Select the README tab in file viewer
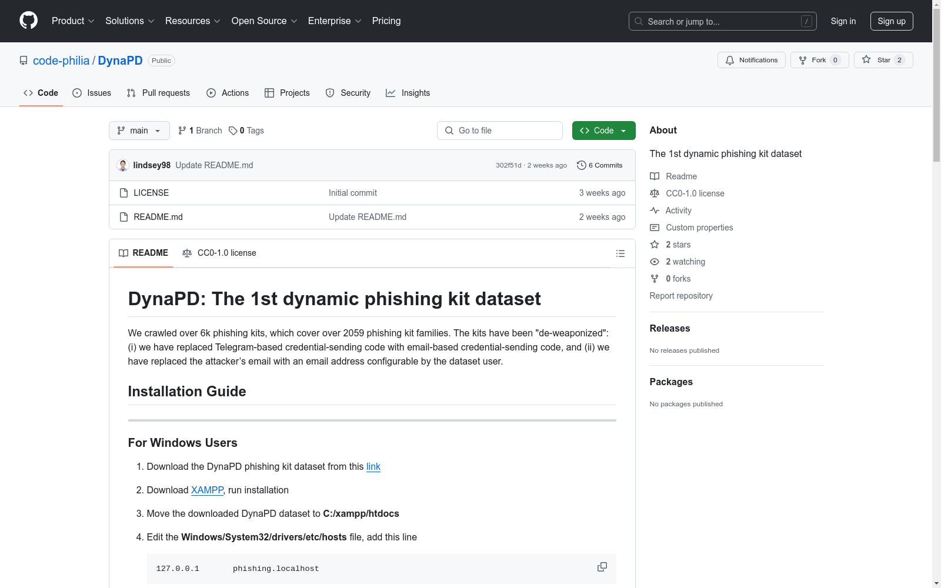941x588 pixels. click(144, 253)
